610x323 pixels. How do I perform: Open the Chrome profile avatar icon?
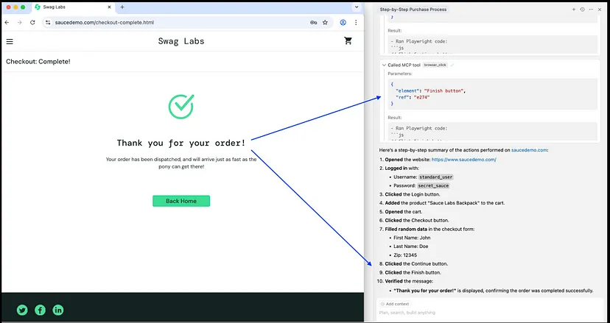pos(343,23)
